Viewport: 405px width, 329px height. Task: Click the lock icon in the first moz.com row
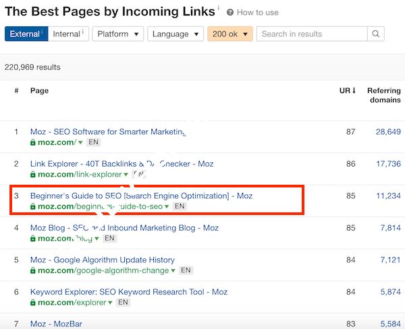coord(32,142)
